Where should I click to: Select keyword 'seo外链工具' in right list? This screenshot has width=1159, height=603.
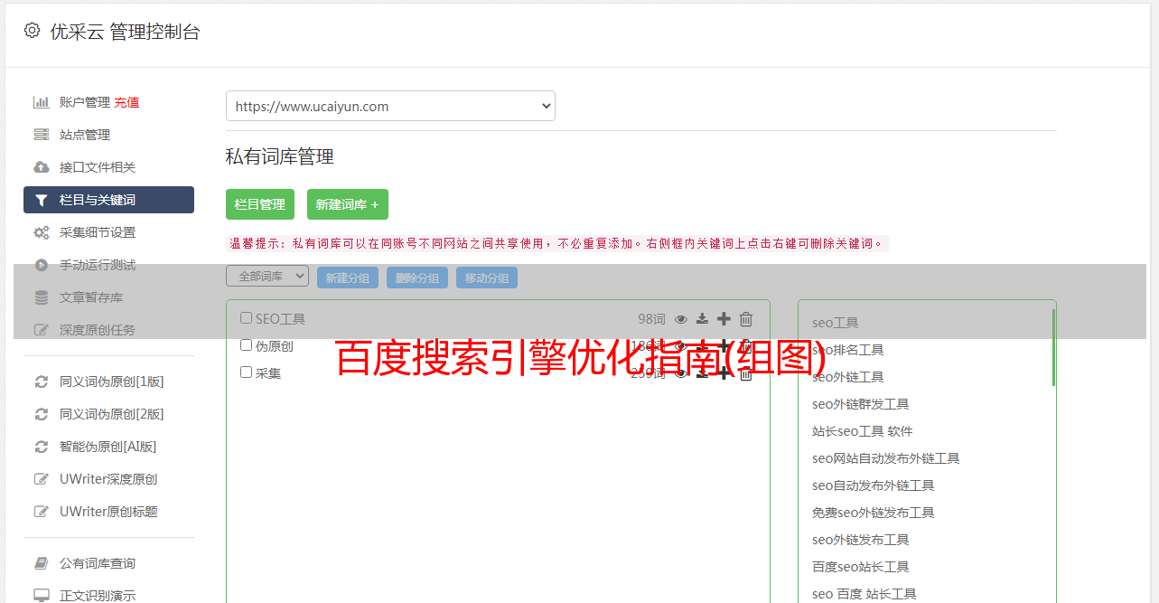click(848, 377)
